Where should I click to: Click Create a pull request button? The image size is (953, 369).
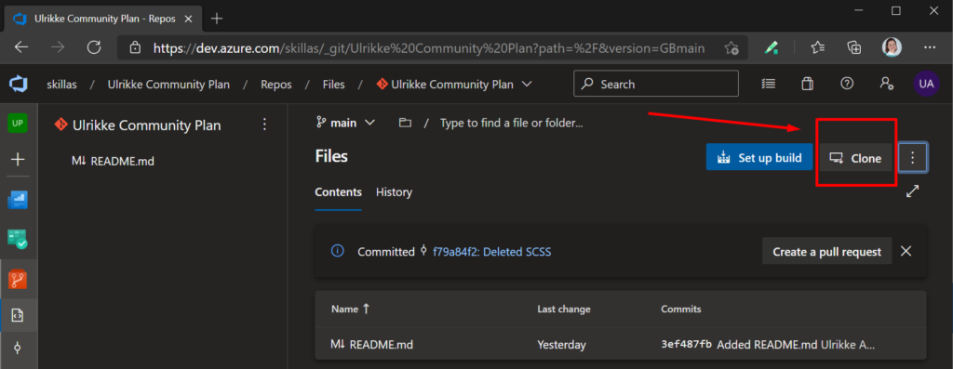point(826,251)
